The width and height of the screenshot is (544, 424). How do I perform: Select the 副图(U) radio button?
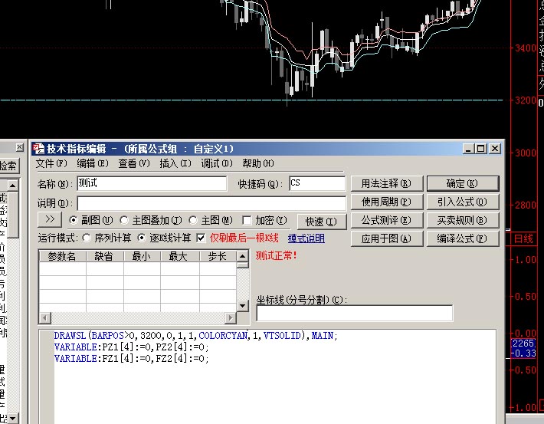pos(74,220)
